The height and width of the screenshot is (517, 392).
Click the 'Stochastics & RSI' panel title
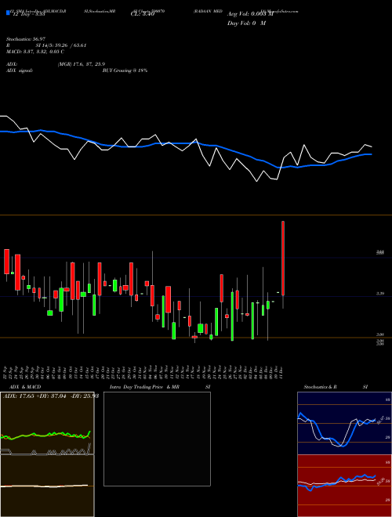tap(336, 387)
